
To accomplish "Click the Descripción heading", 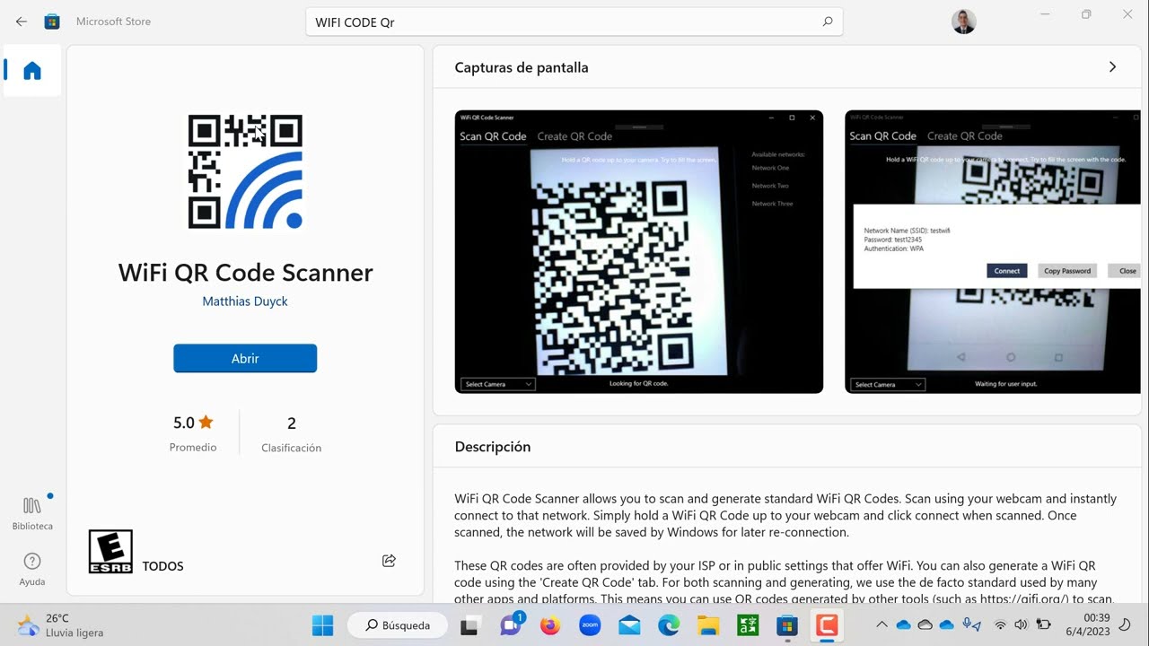I will point(493,447).
